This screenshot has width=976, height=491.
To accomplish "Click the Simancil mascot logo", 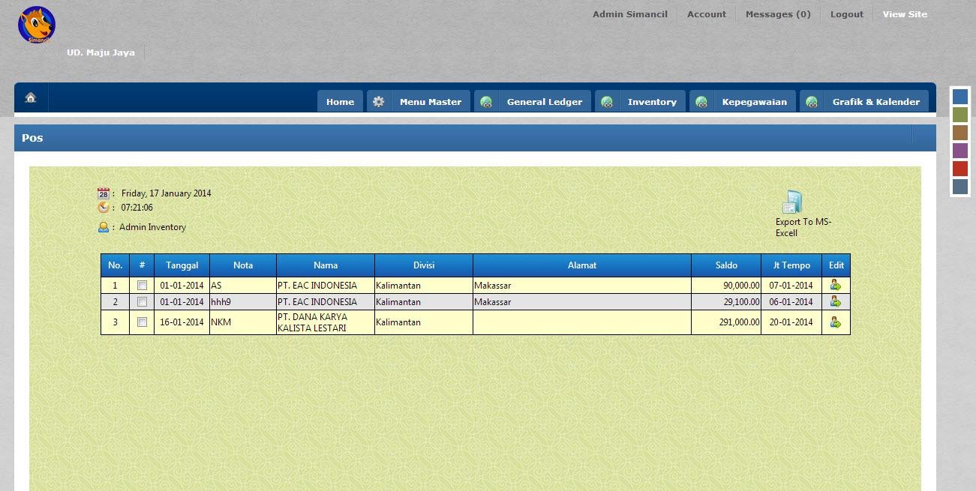I will coord(37,24).
